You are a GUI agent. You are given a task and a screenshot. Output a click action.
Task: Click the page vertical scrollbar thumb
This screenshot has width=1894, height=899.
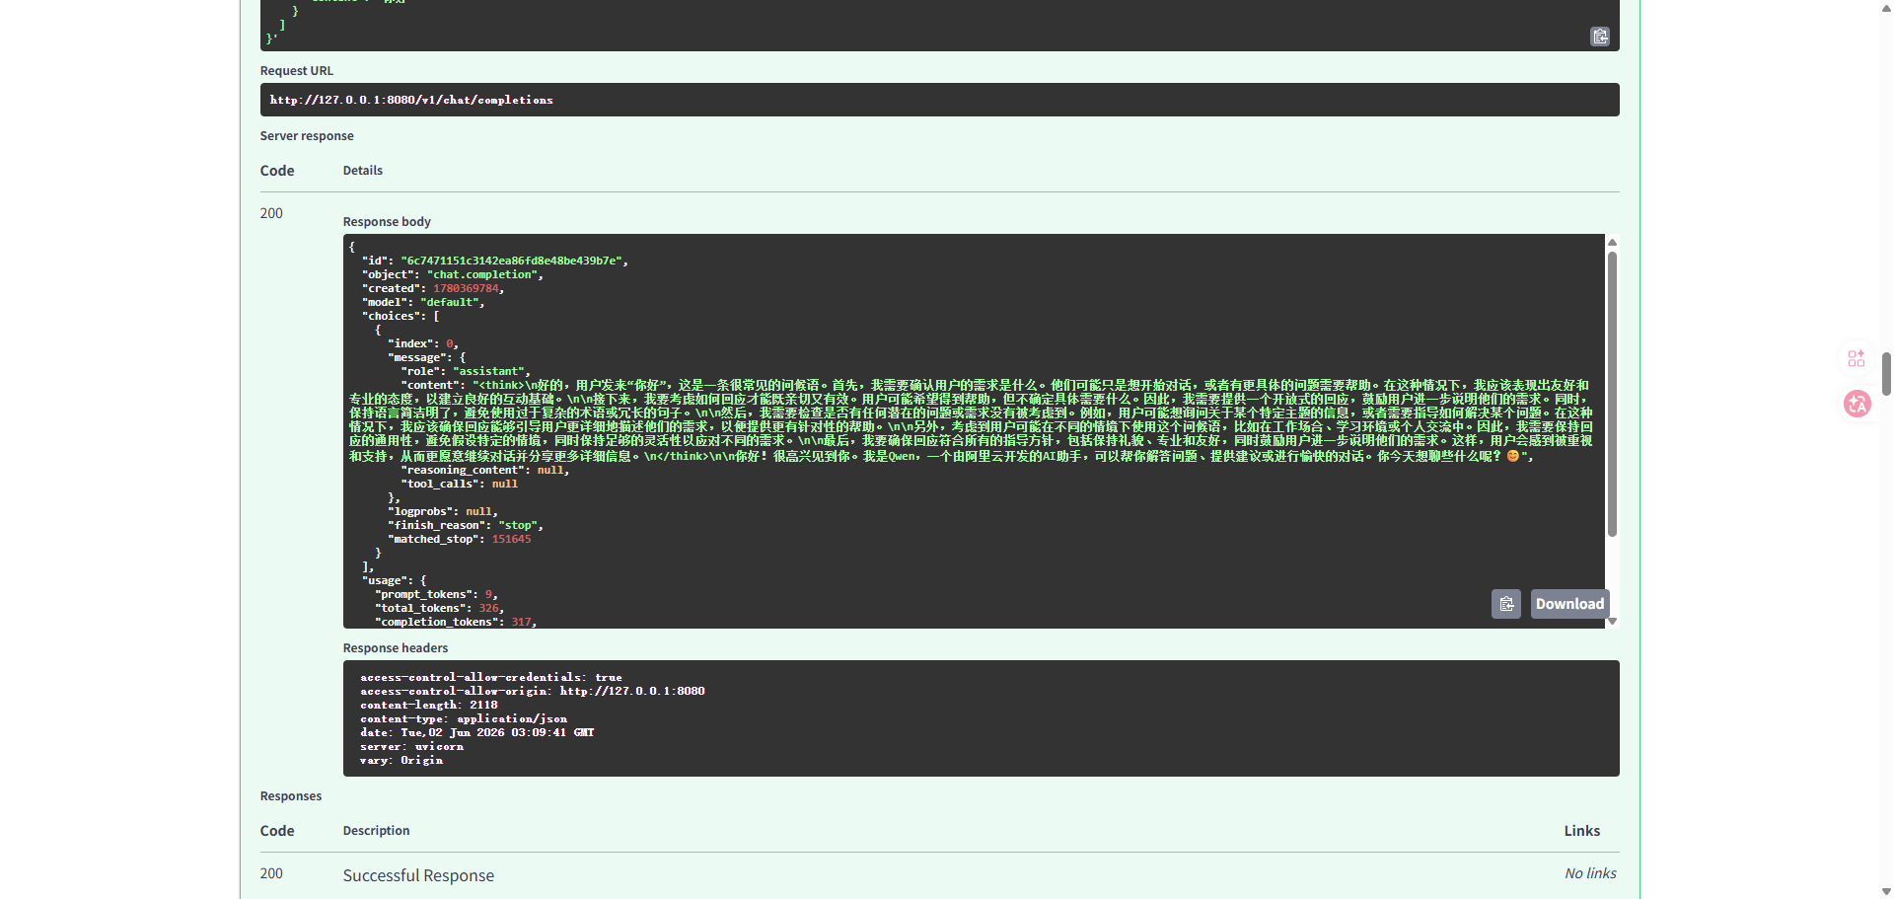pyautogui.click(x=1886, y=373)
